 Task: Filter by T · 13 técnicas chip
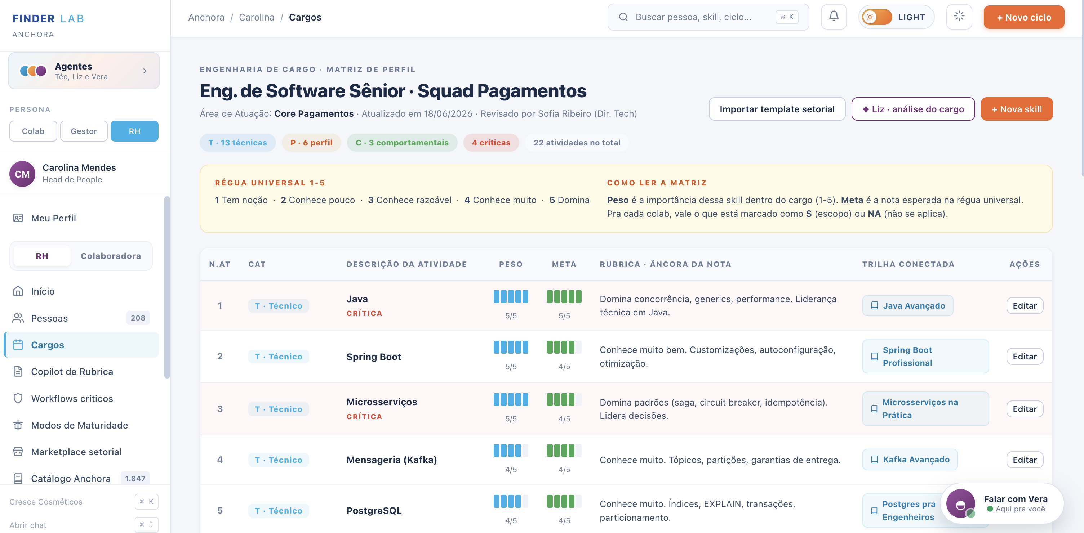pyautogui.click(x=238, y=143)
